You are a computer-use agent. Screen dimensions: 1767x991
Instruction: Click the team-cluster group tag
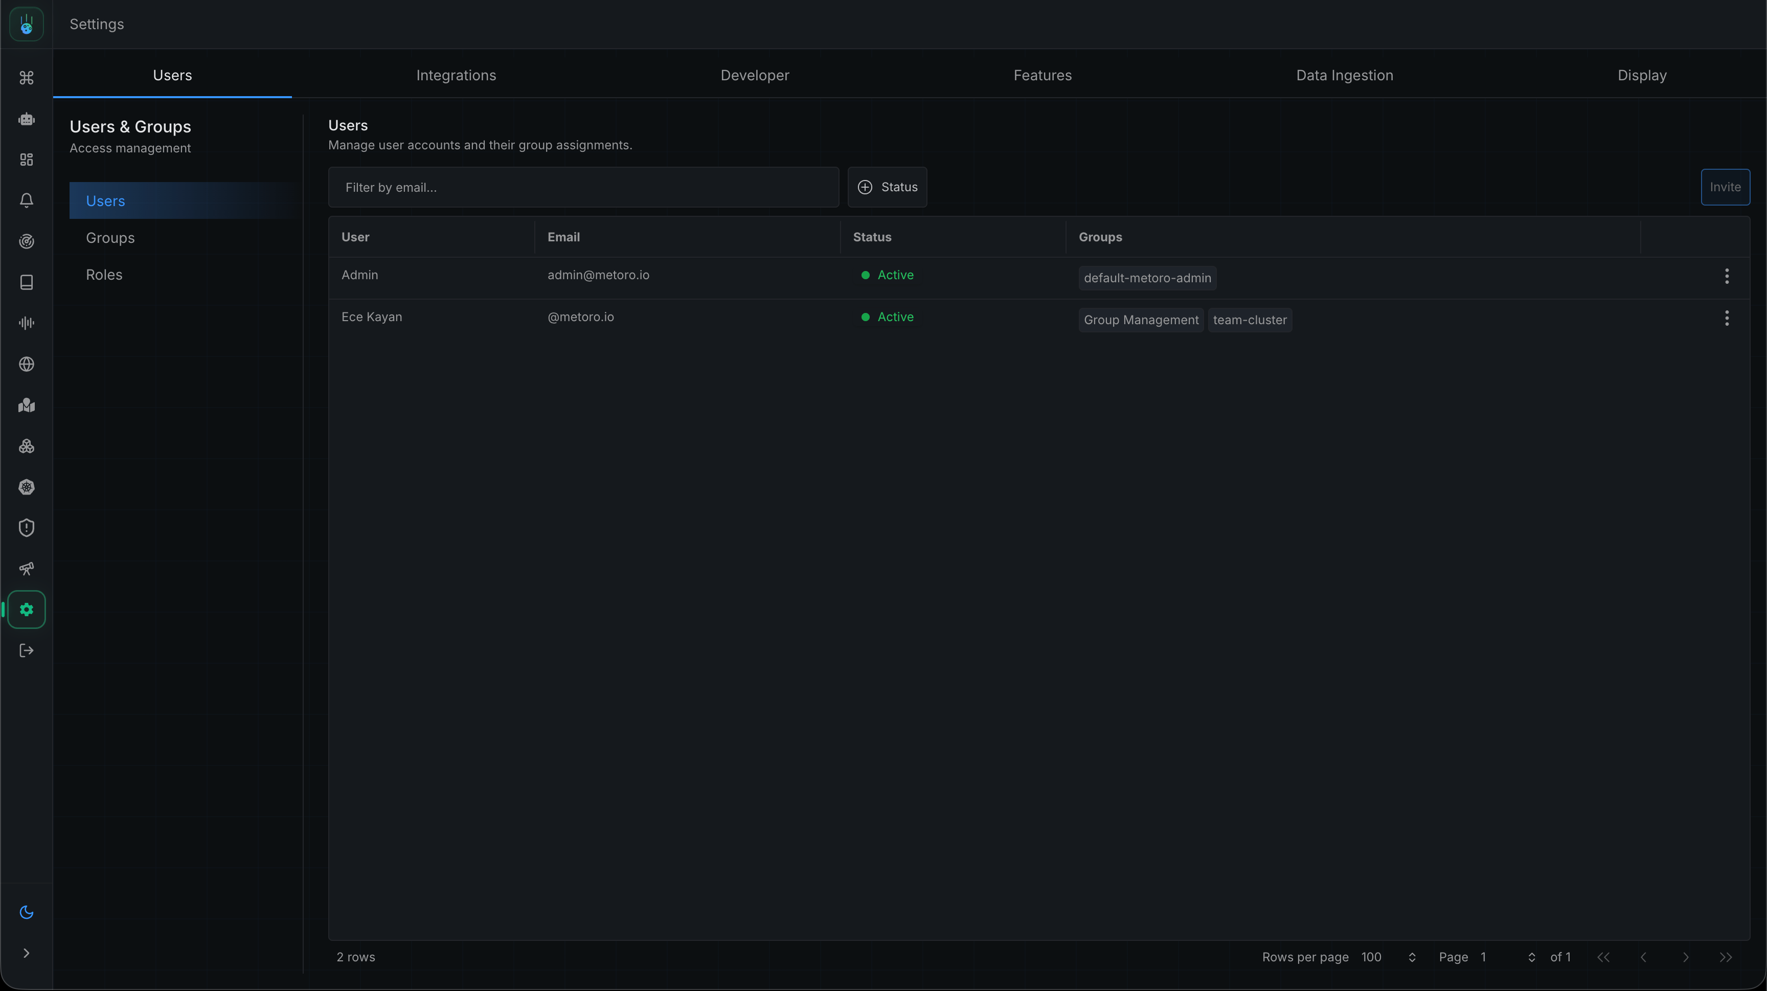[1249, 320]
